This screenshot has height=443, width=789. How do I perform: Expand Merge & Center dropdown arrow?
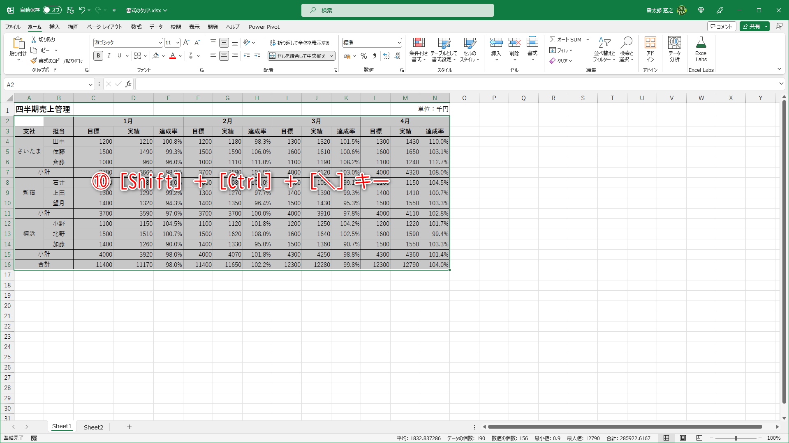tap(331, 56)
